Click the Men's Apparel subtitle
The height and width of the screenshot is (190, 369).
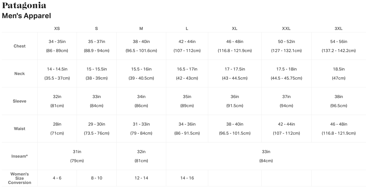pos(26,16)
